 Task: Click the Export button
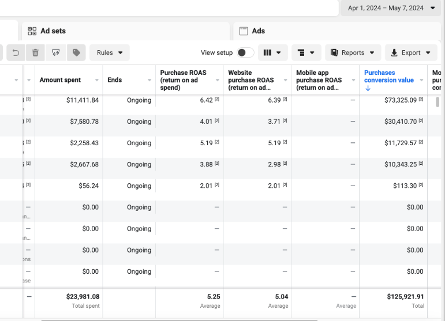pyautogui.click(x=410, y=52)
